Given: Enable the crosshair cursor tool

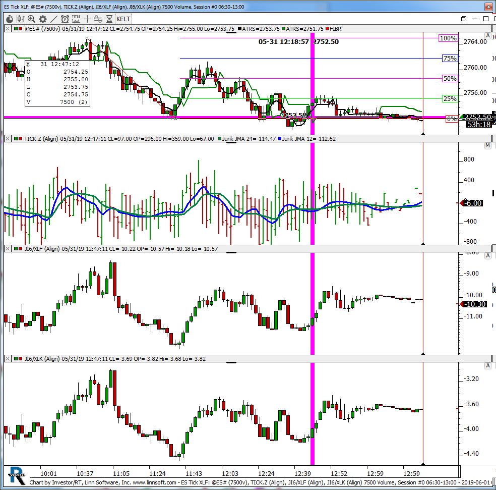Looking at the screenshot, I should [x=88, y=19].
